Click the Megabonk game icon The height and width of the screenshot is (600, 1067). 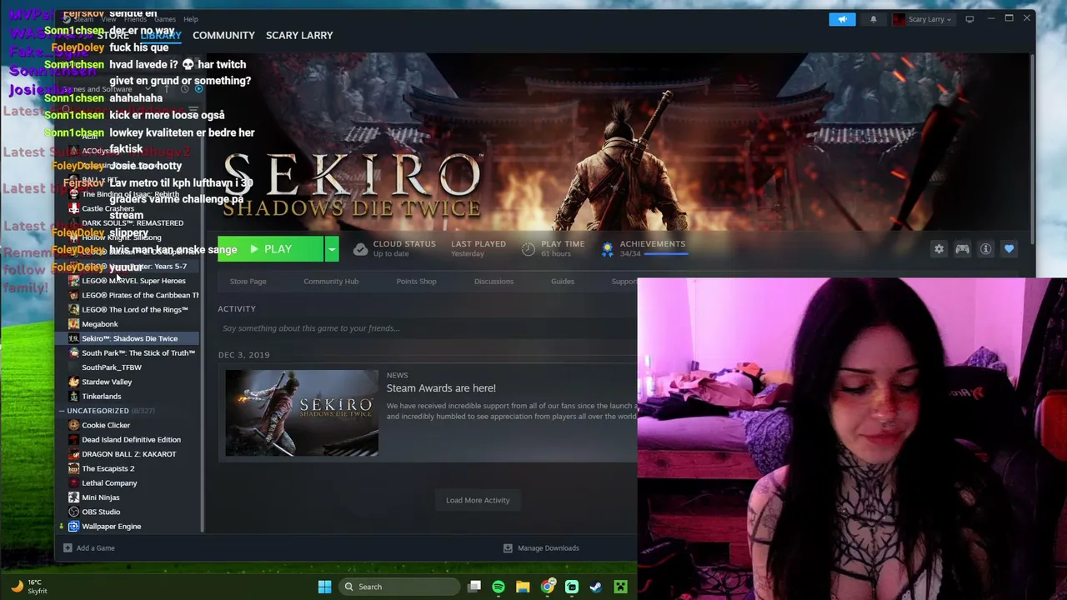click(x=73, y=324)
